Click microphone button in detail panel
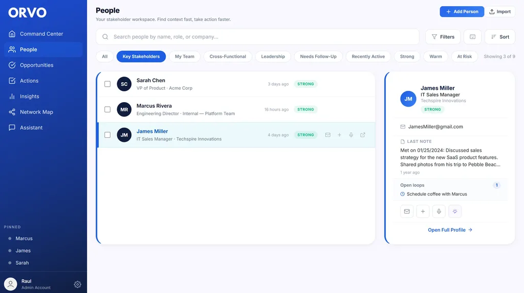This screenshot has height=293, width=524. 439,211
